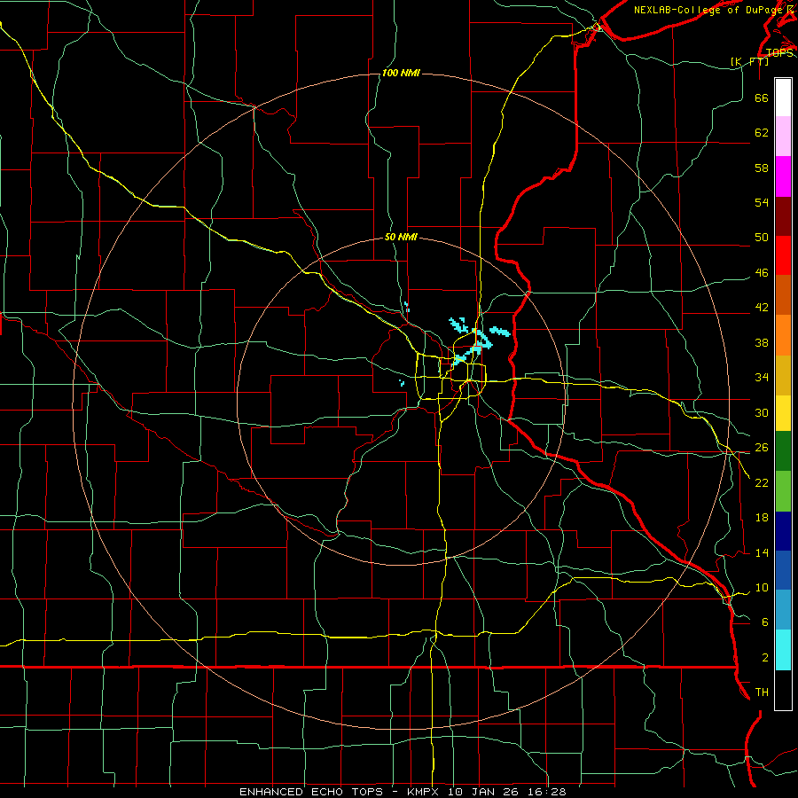Click the "46" legend value
798x798 pixels.
(x=762, y=273)
